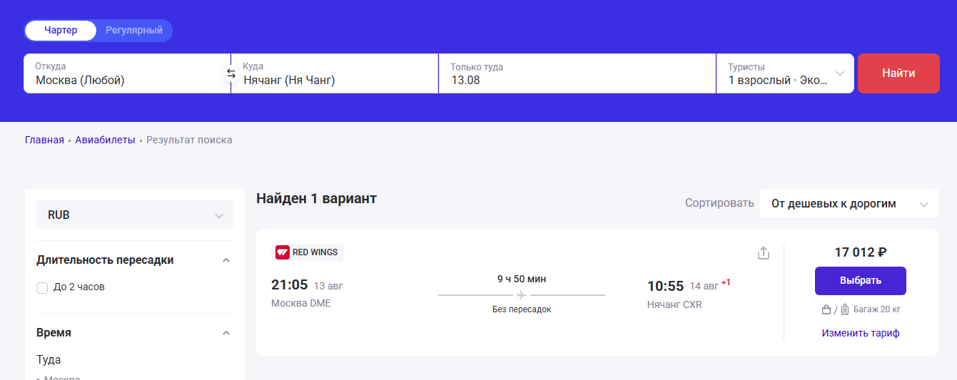
Task: Click the Без пересадок label
Action: (522, 309)
